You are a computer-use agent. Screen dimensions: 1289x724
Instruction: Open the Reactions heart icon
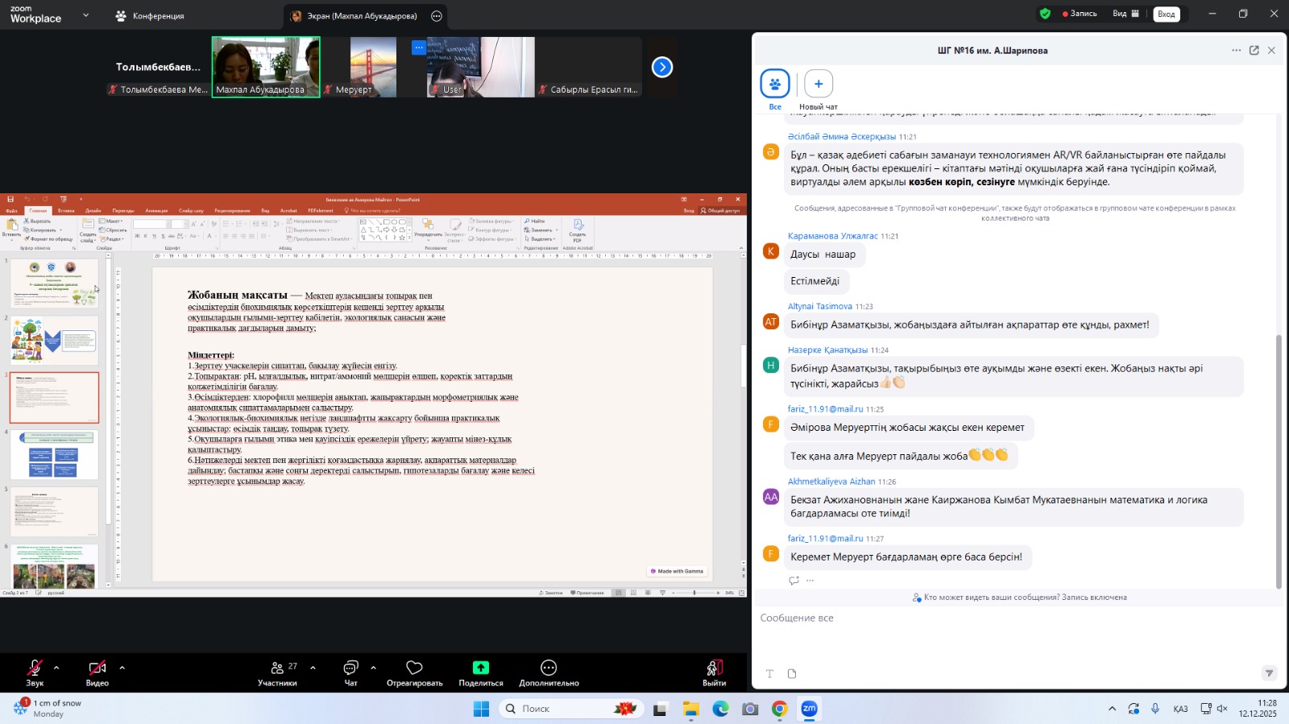click(414, 668)
